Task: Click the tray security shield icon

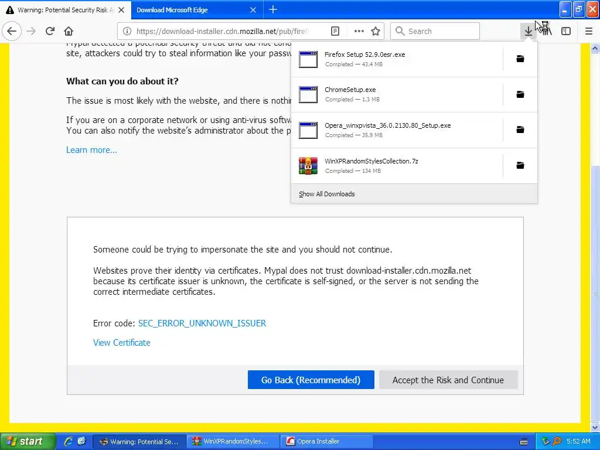Action: coord(546,441)
